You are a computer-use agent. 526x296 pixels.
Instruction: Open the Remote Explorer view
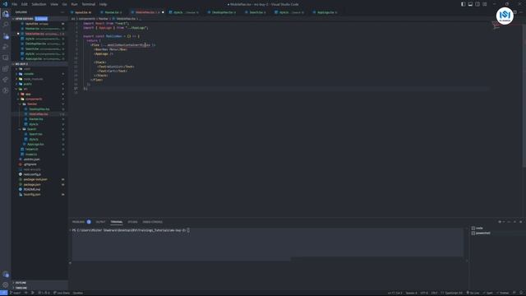(x=6, y=58)
